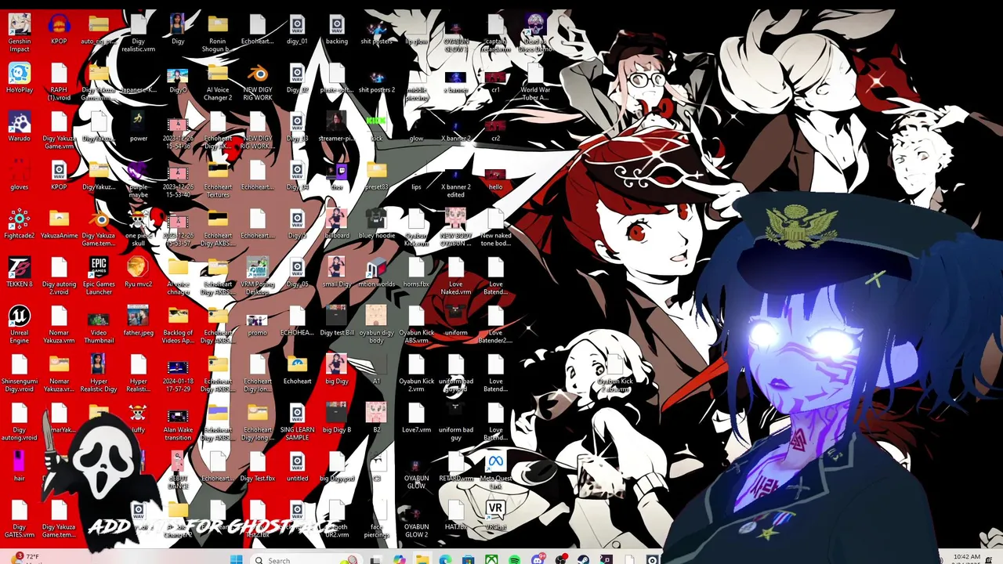This screenshot has height=564, width=1003.
Task: Select the luffy skull icon
Action: click(x=138, y=418)
